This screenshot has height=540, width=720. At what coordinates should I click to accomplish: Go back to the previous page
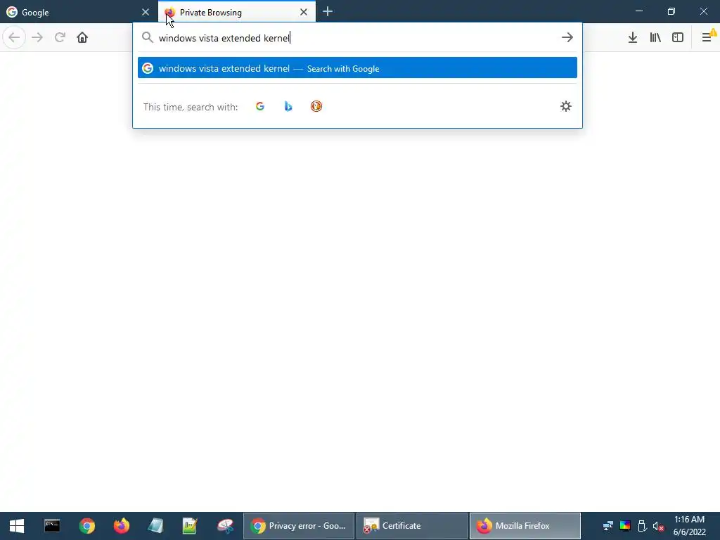[x=14, y=37]
